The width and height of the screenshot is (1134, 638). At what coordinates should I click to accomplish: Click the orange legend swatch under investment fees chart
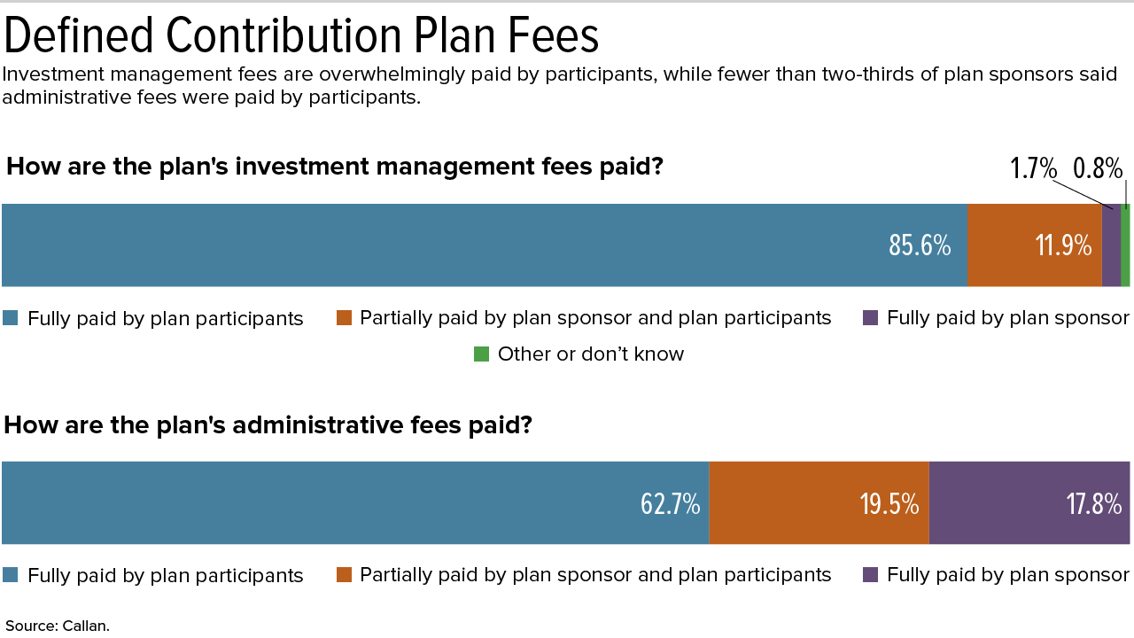point(345,318)
